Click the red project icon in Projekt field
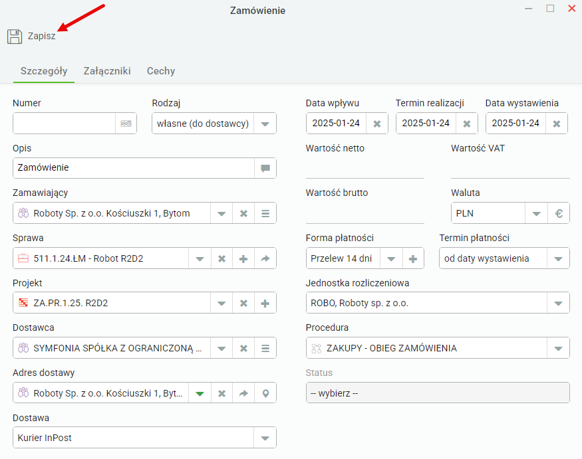This screenshot has width=582, height=459. coord(23,303)
